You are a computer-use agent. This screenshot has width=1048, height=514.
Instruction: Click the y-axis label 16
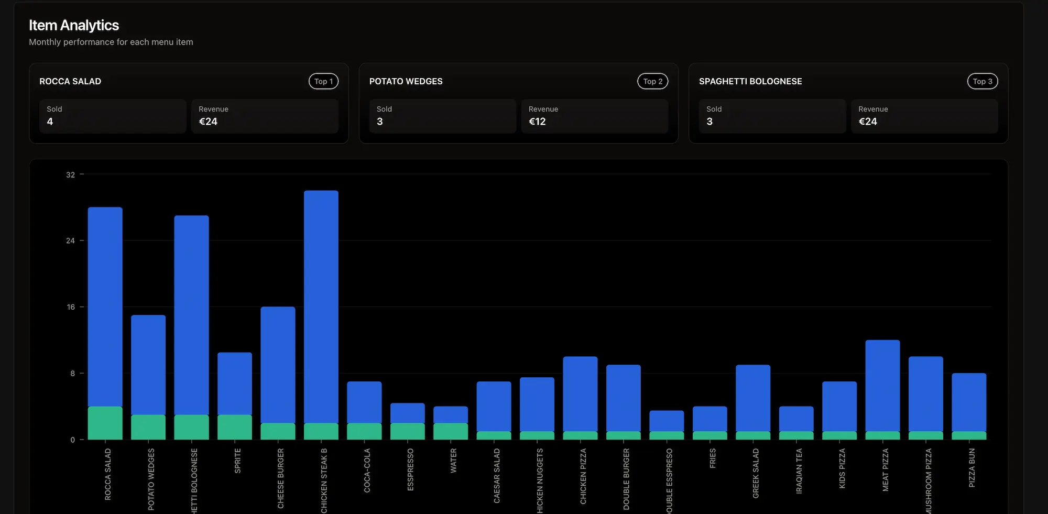click(x=71, y=307)
